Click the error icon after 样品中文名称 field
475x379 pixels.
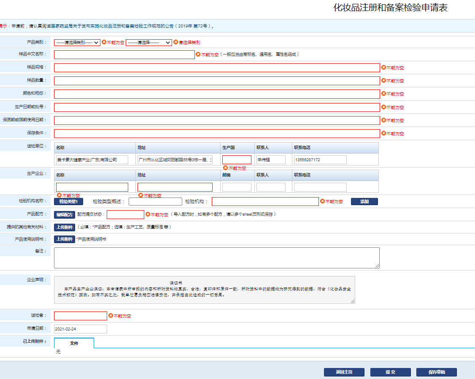(x=198, y=54)
